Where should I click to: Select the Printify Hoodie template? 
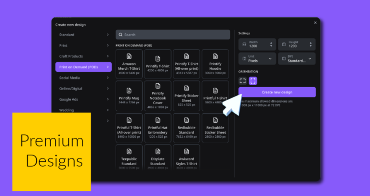click(215, 64)
